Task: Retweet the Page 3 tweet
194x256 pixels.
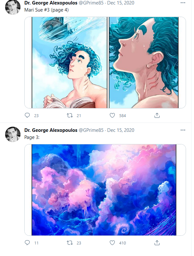Action: (x=70, y=243)
